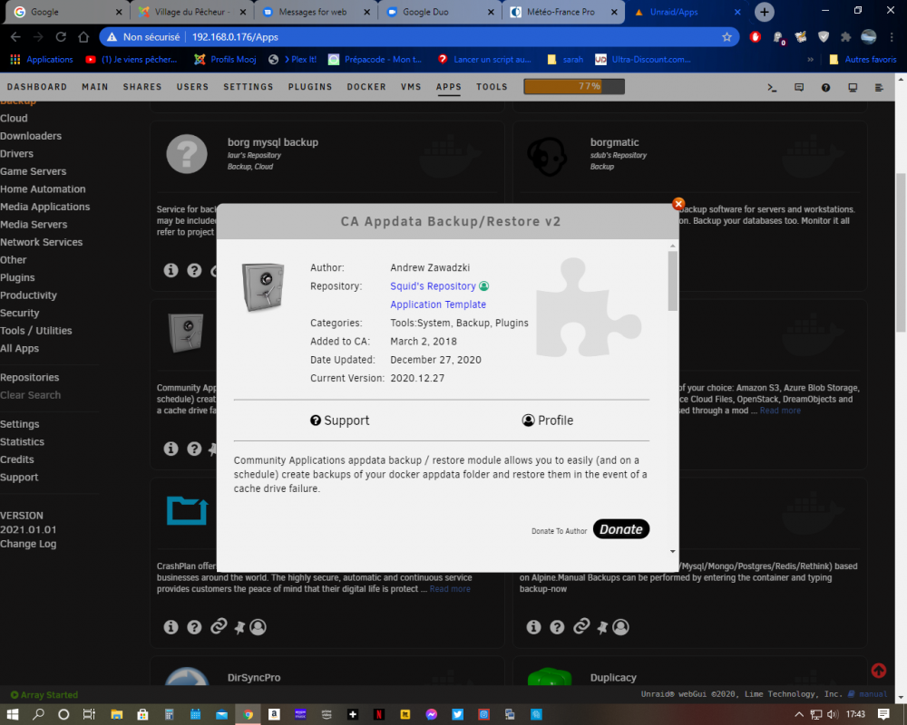Reload the page
The image size is (907, 725).
[x=61, y=37]
